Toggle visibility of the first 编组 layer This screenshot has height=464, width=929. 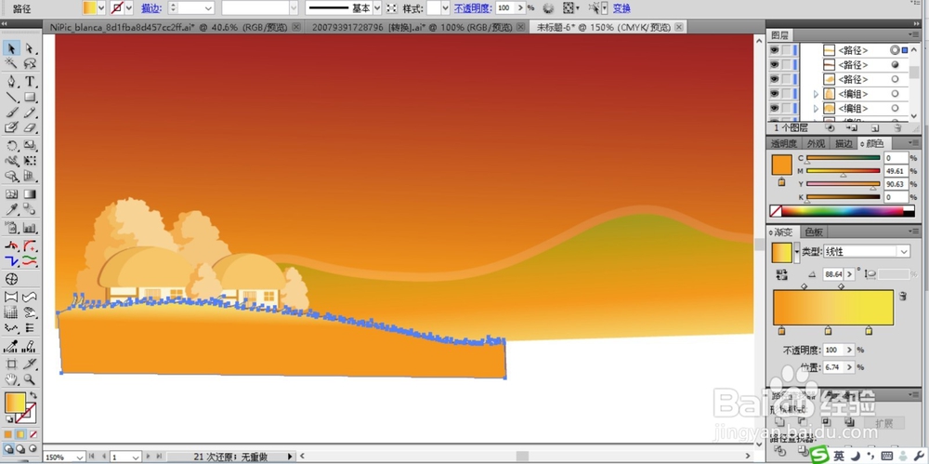pos(775,94)
